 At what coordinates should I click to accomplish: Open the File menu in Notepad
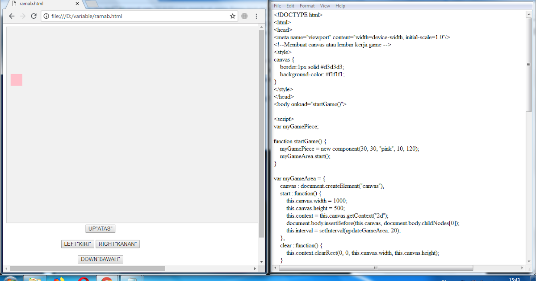pos(277,6)
